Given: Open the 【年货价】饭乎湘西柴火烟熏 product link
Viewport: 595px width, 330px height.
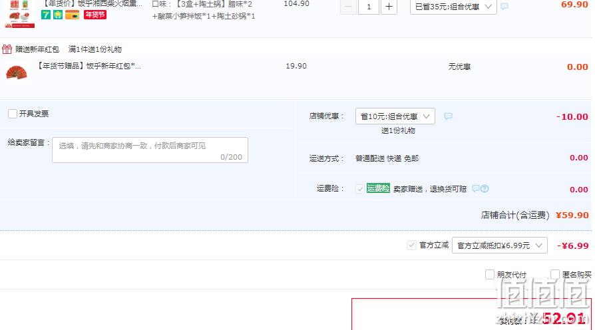Looking at the screenshot, I should (x=91, y=4).
